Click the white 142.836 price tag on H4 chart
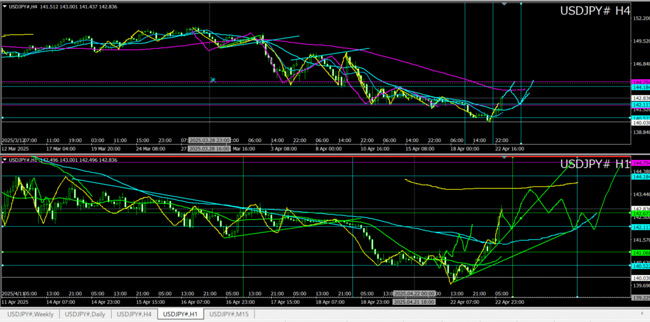650x322 pixels. (640, 98)
